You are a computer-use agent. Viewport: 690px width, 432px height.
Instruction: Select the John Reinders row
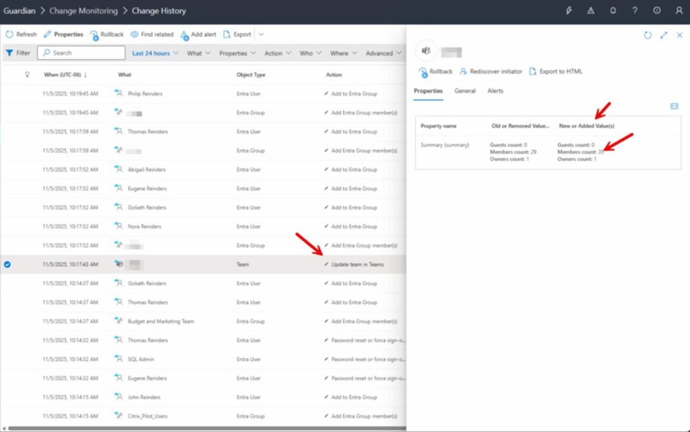tap(203, 397)
